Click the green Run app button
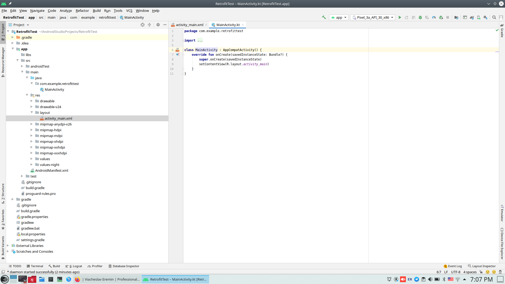 [400, 17]
